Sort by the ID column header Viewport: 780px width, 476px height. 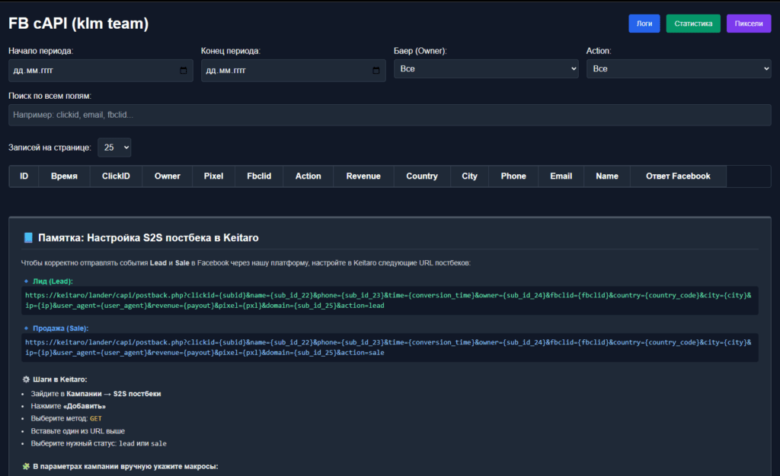(x=24, y=176)
